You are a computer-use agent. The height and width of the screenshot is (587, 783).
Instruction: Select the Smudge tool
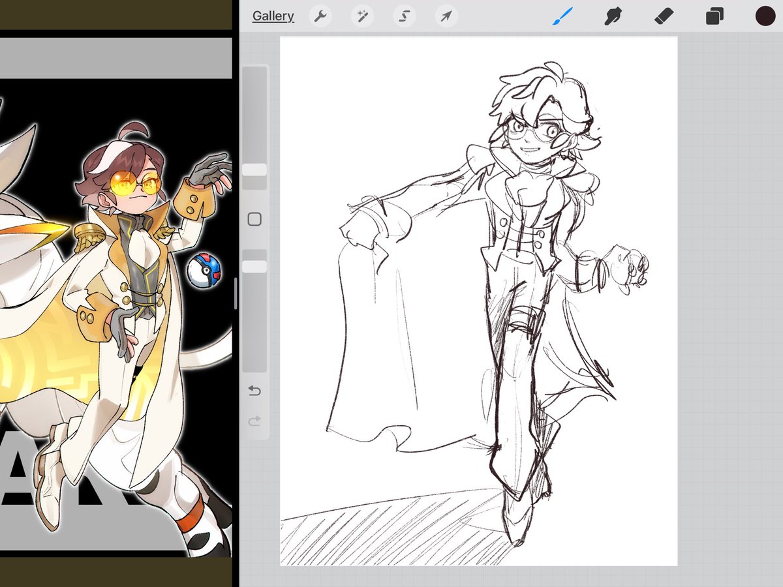pos(613,16)
